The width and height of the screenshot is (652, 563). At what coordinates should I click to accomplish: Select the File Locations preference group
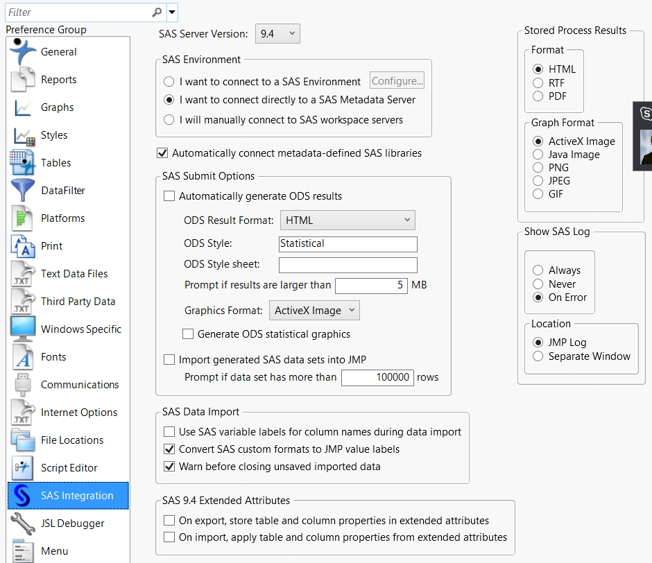pos(71,440)
